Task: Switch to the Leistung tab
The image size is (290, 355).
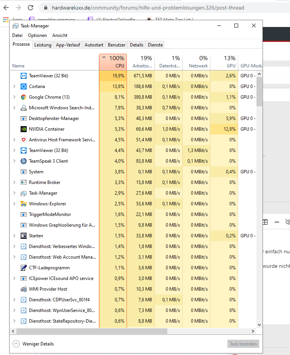Action: tap(43, 45)
